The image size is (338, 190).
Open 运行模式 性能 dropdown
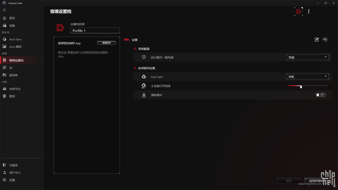pyautogui.click(x=307, y=57)
